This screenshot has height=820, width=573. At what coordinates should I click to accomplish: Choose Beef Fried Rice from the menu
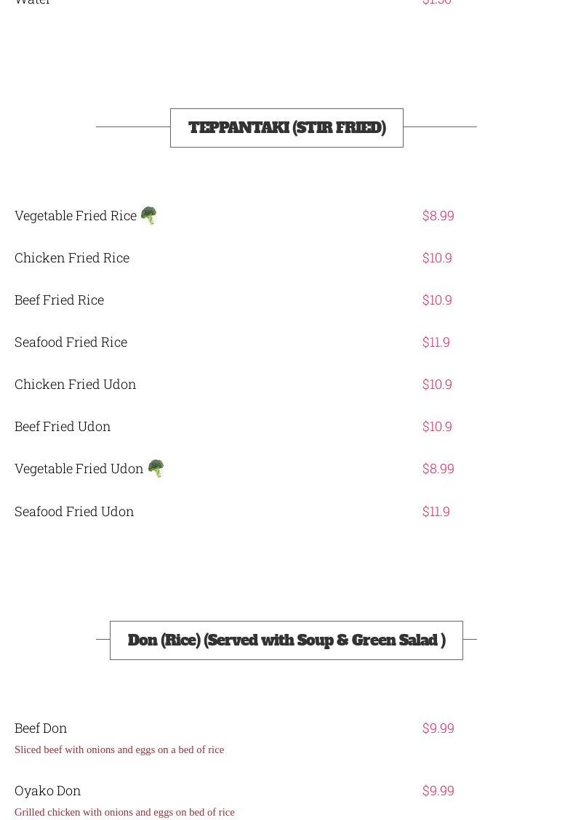click(x=59, y=300)
